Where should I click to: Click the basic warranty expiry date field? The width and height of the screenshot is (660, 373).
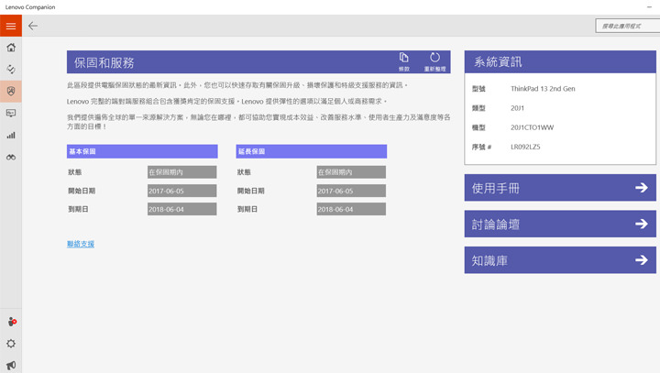click(181, 209)
